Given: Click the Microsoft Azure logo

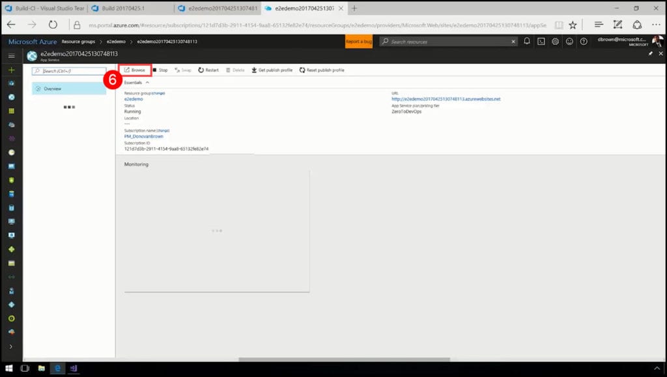Looking at the screenshot, I should click(x=33, y=42).
